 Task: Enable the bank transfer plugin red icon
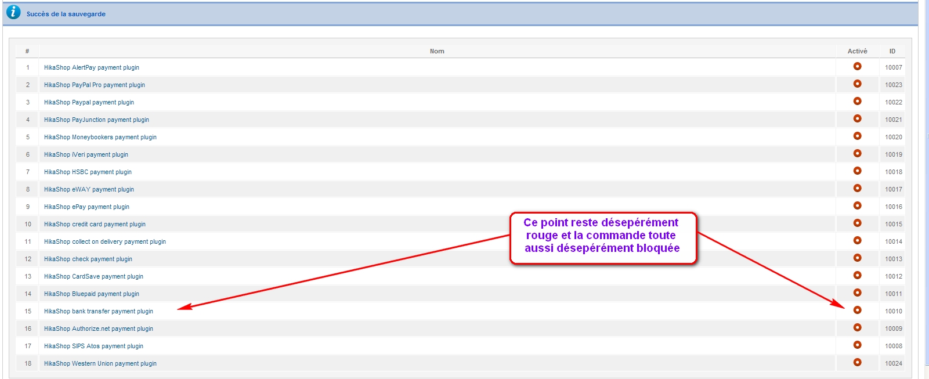(857, 311)
